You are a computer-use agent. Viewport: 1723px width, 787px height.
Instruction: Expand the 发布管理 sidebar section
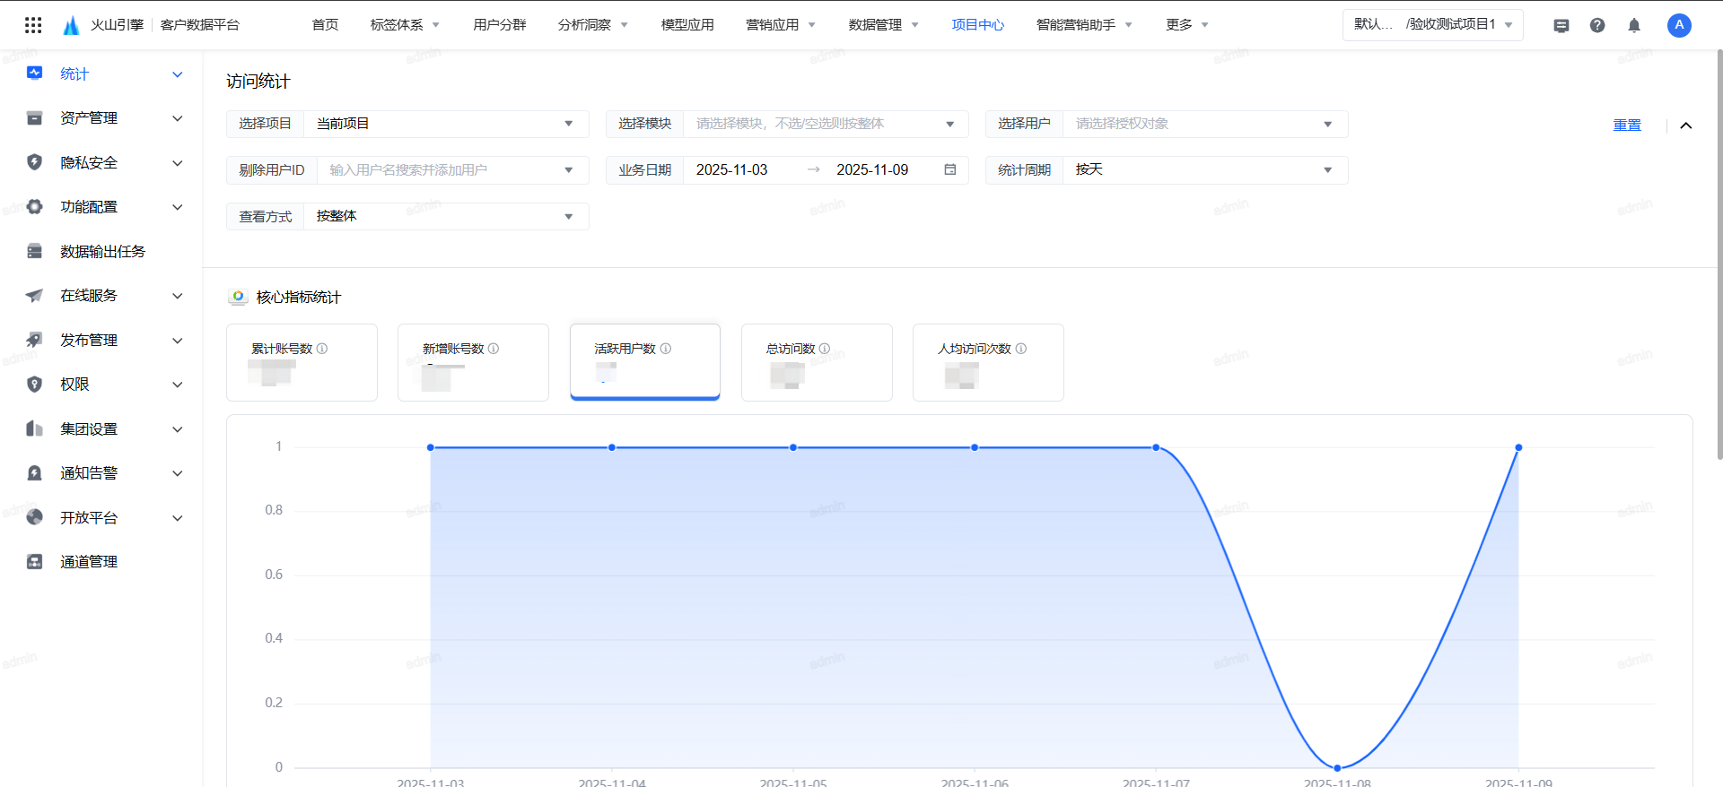click(178, 341)
